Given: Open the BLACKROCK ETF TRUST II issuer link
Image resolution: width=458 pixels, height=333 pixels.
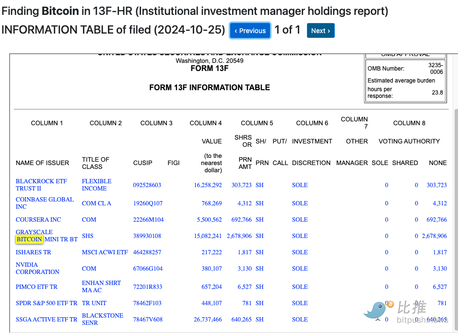Looking at the screenshot, I should (x=41, y=185).
